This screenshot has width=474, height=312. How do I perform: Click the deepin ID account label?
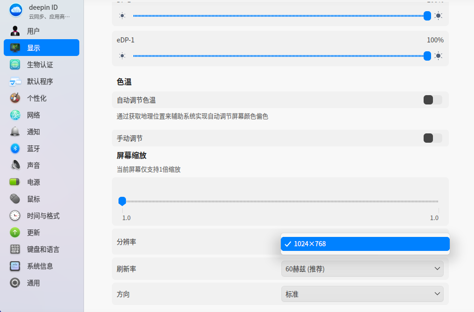[43, 7]
